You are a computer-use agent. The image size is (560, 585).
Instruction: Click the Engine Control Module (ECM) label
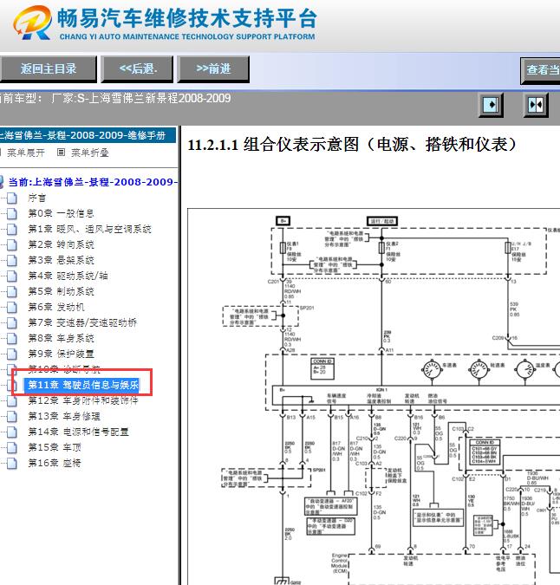click(339, 563)
